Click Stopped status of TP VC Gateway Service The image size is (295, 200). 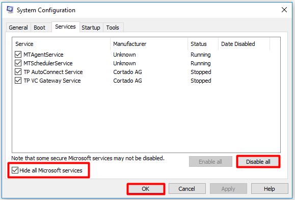[x=201, y=81]
